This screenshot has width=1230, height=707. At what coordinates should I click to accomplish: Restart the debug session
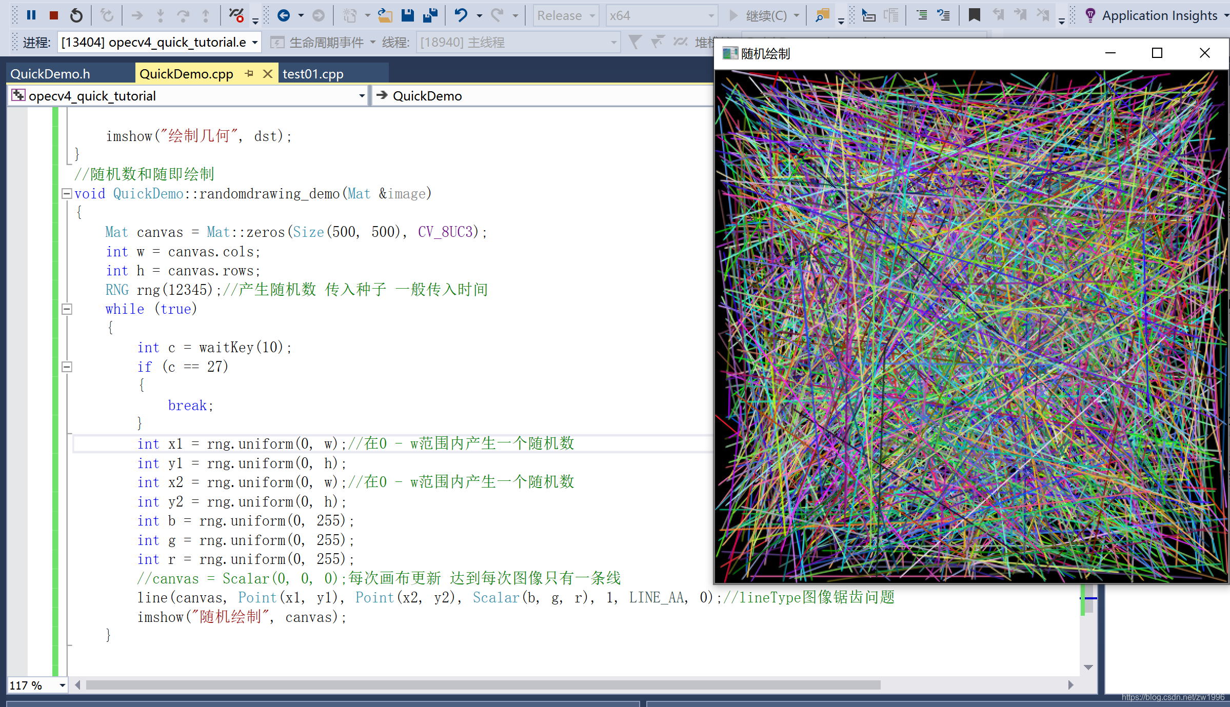click(76, 15)
